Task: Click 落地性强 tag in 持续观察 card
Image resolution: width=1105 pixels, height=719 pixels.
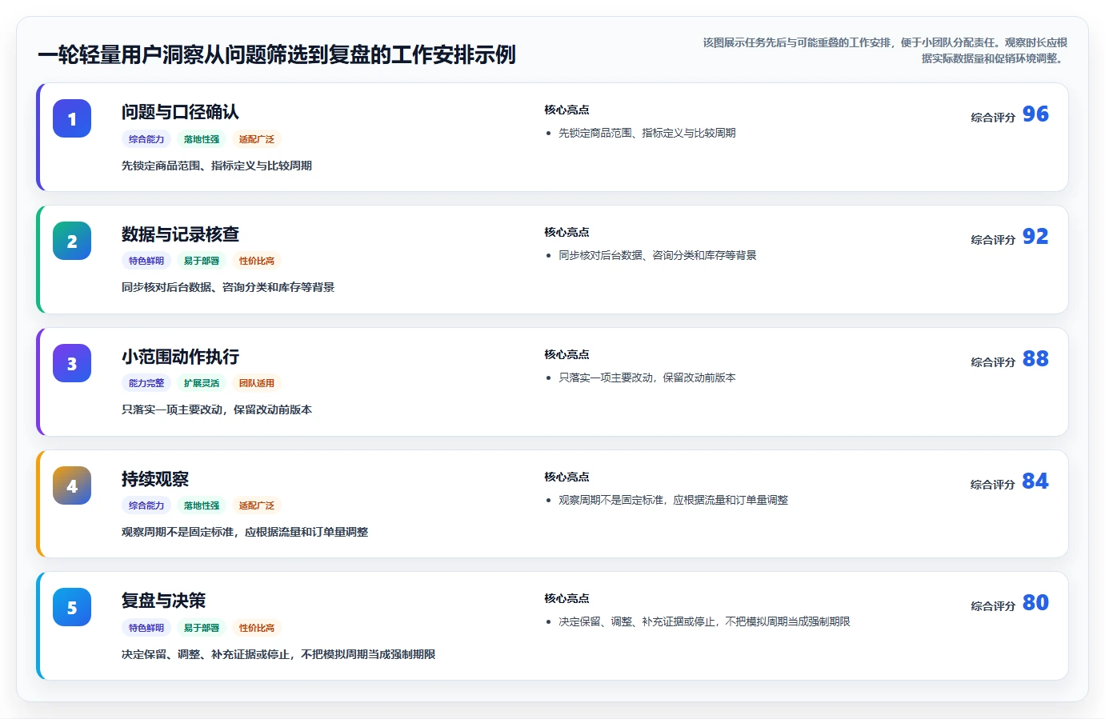Action: click(x=202, y=505)
